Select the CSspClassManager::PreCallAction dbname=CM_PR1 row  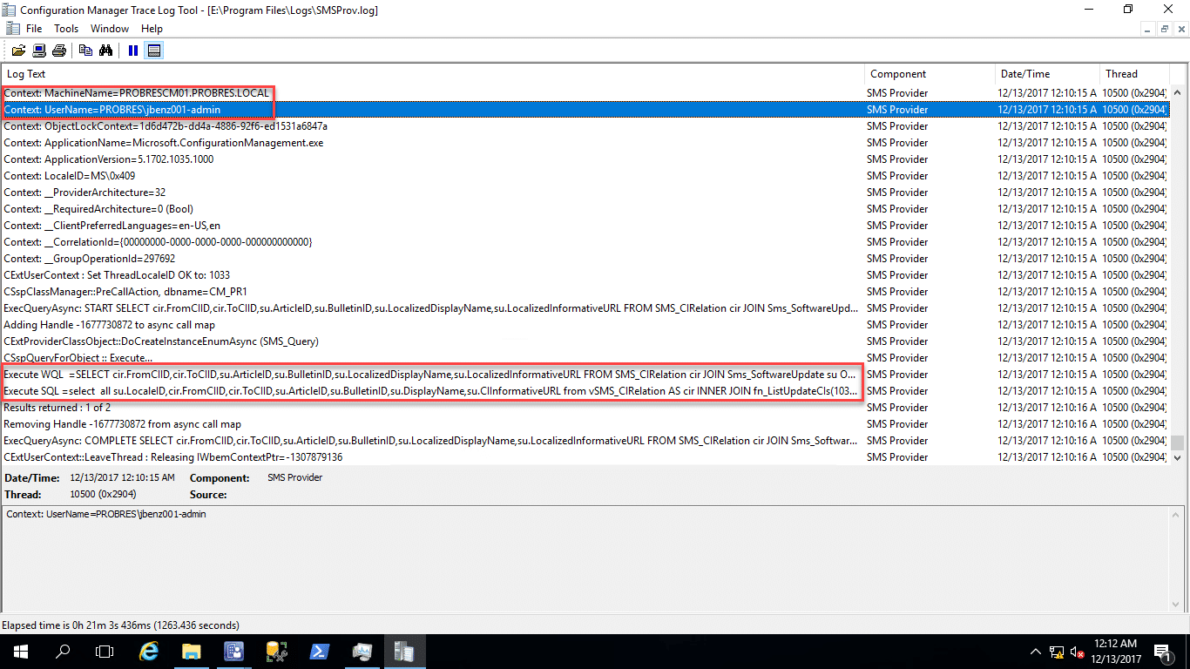click(585, 292)
